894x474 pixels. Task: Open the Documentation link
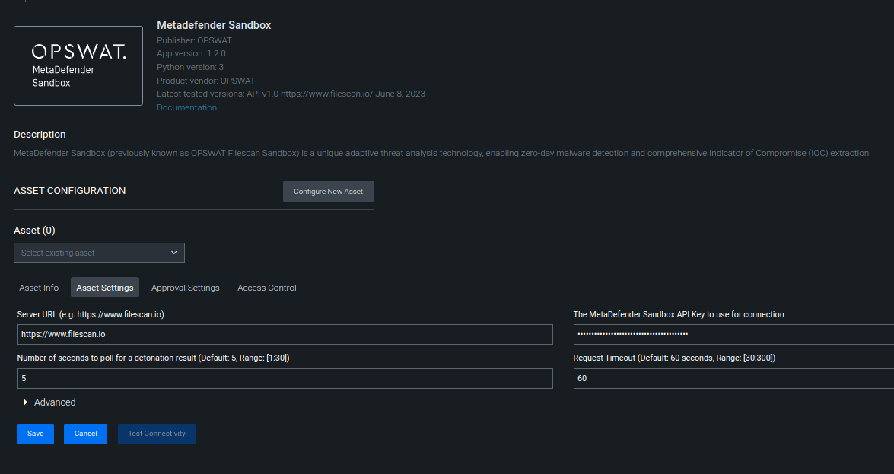(x=186, y=107)
